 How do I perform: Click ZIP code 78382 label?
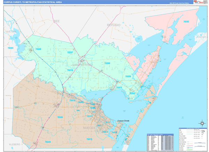[x=186, y=22]
